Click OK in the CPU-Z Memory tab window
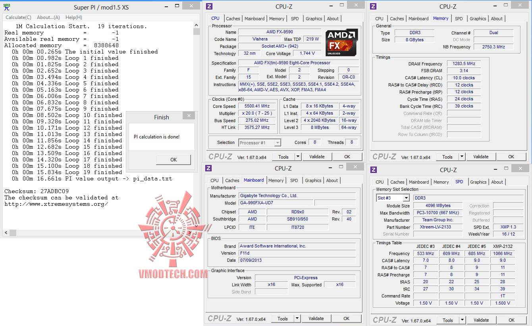 pos(511,157)
